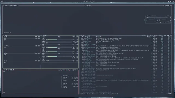This screenshot has width=175, height=98.
Task: Click the volume speaker tray icon
Action: 171,1
